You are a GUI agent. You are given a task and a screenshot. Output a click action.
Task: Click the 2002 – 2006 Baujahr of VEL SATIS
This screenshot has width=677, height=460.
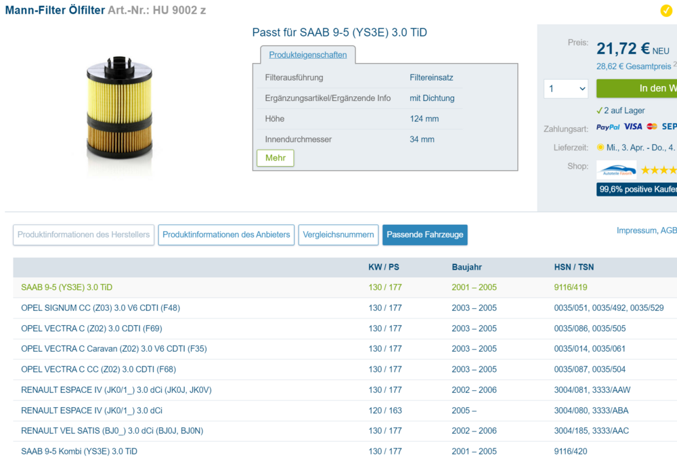474,431
